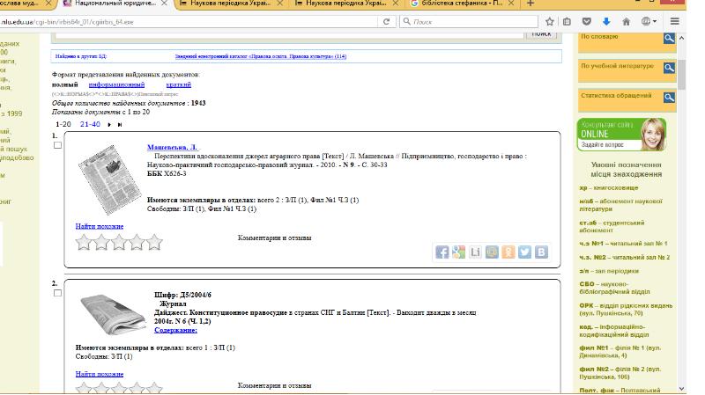Tick the checkbox for record number 2
The height and width of the screenshot is (395, 705).
[58, 294]
